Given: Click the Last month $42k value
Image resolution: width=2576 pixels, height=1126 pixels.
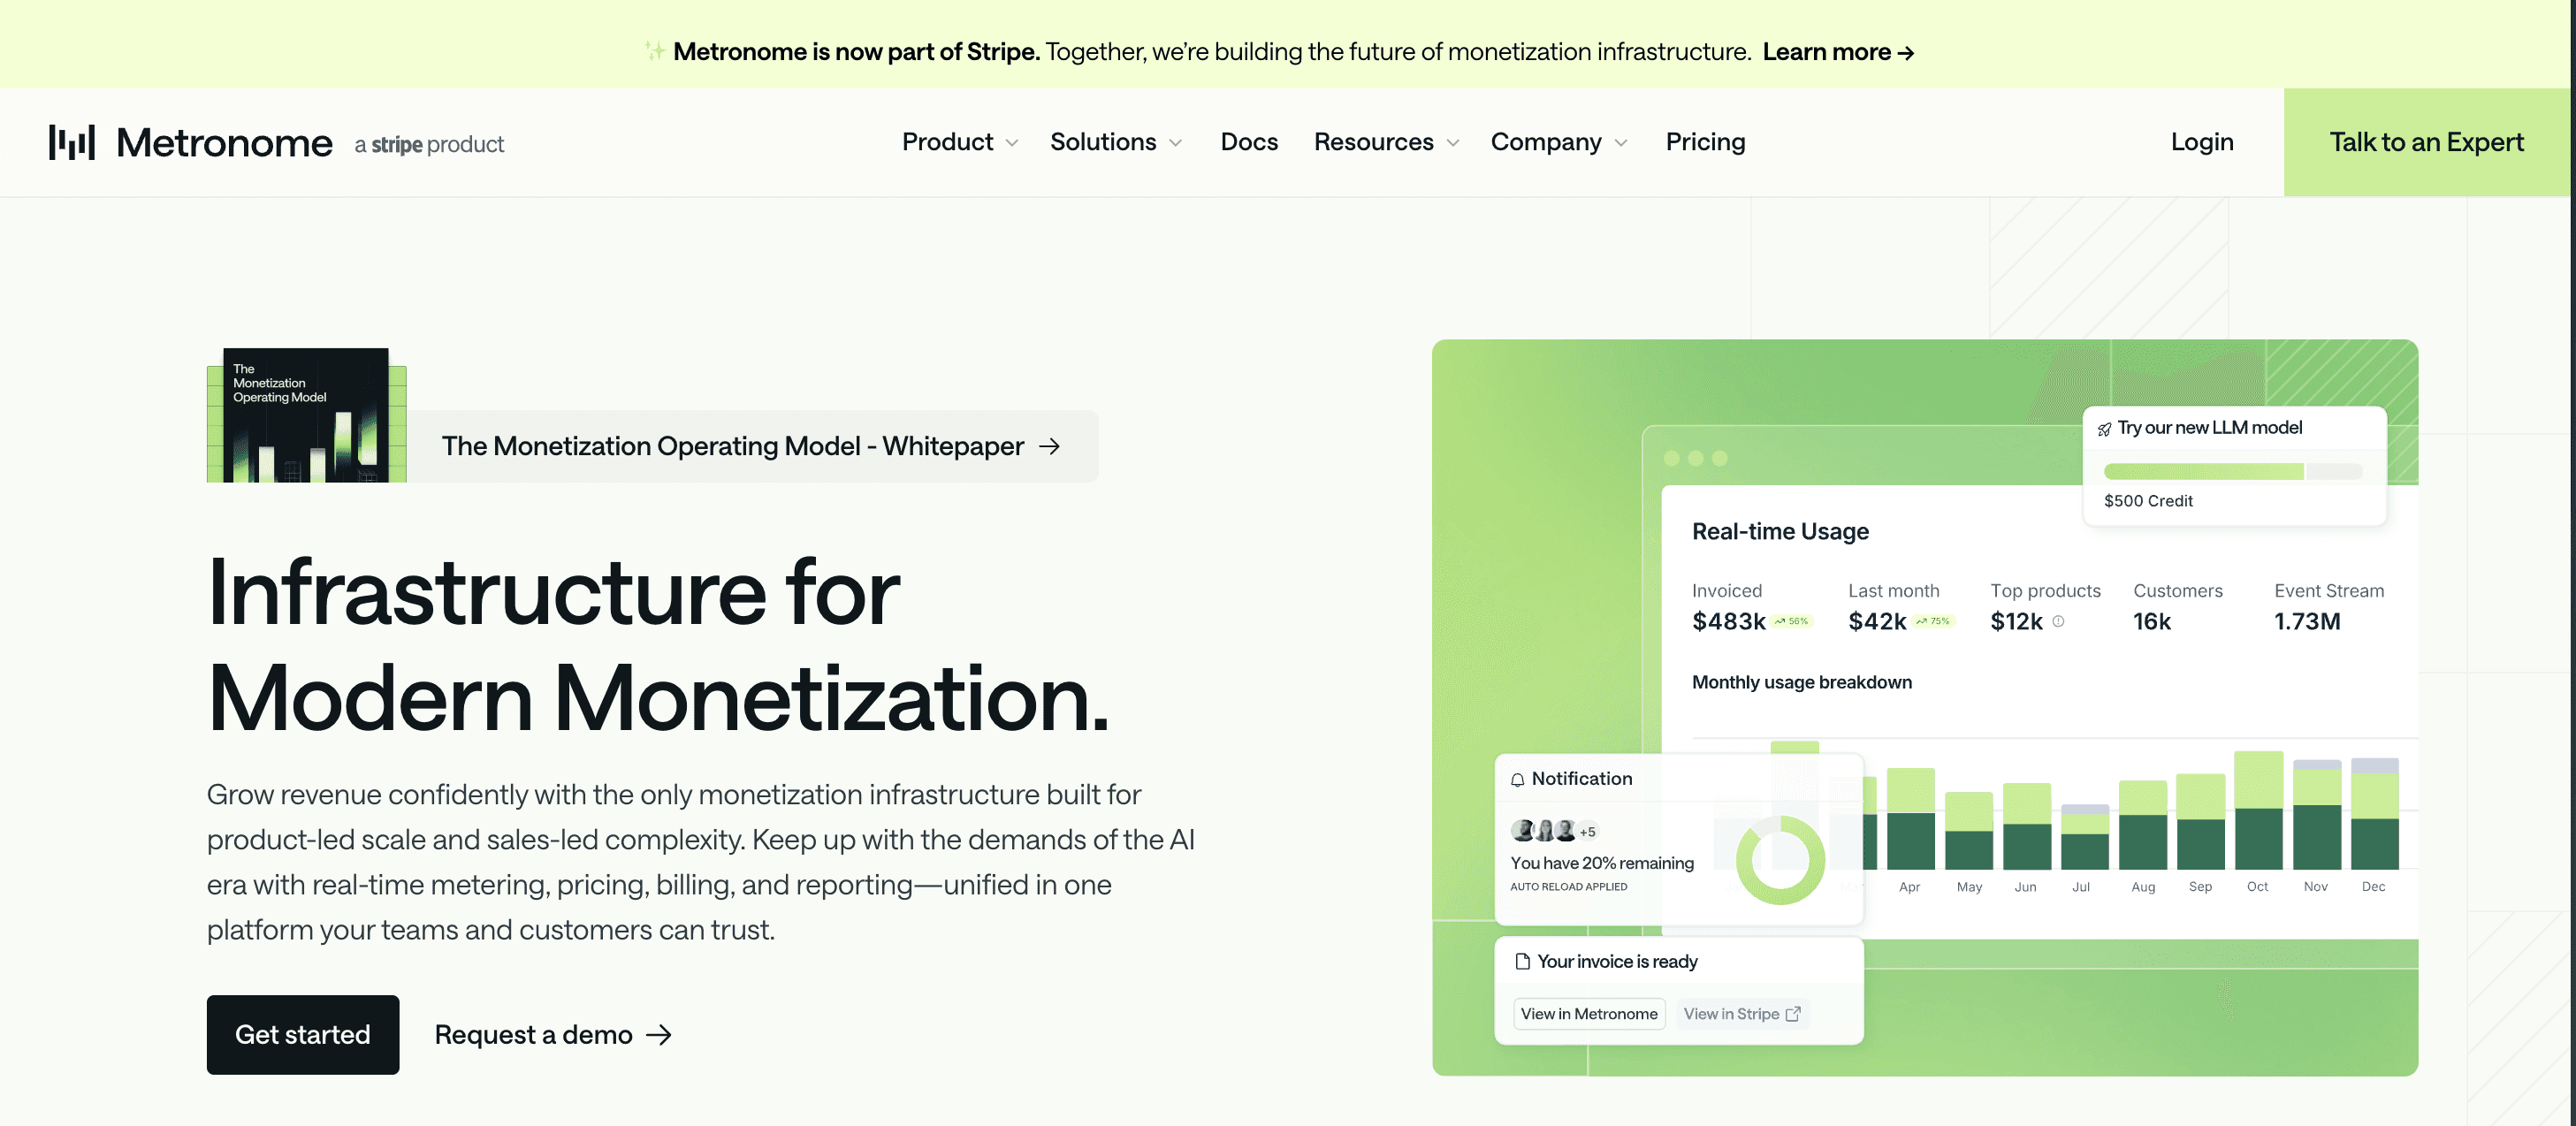Looking at the screenshot, I should (x=1877, y=622).
